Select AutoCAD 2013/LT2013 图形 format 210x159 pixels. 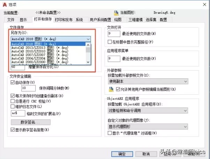coord(48,48)
